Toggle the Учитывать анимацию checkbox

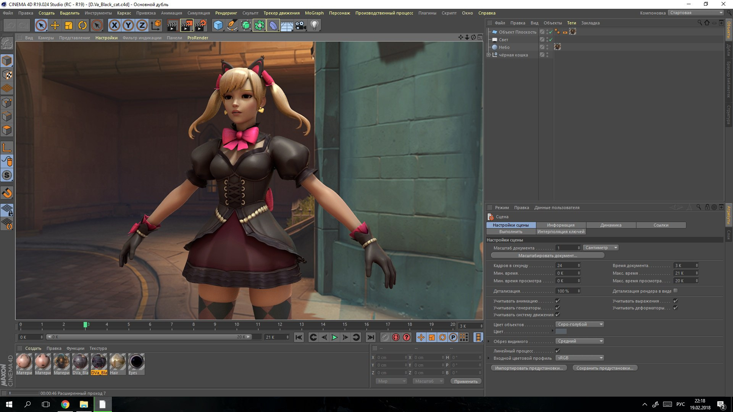tap(557, 301)
